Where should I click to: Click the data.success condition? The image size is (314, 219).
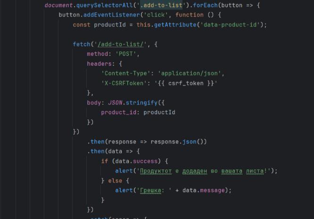coord(136,161)
